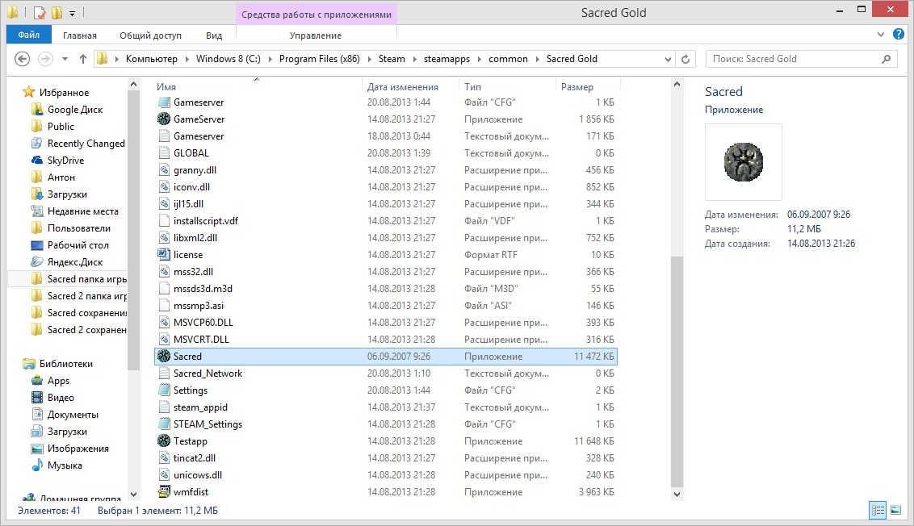Expand breadcrumb arrow after Компьютер
Viewport: 914px width, 526px height.
[187, 59]
